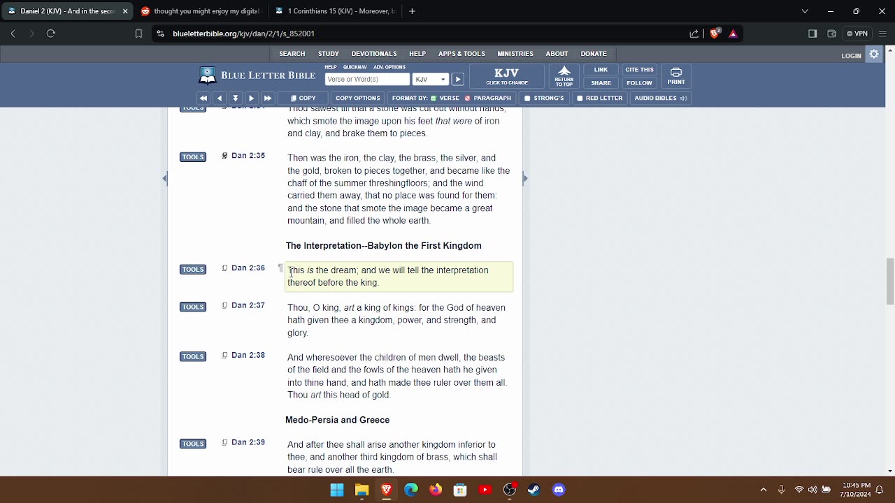Open the Search menu

coord(292,54)
